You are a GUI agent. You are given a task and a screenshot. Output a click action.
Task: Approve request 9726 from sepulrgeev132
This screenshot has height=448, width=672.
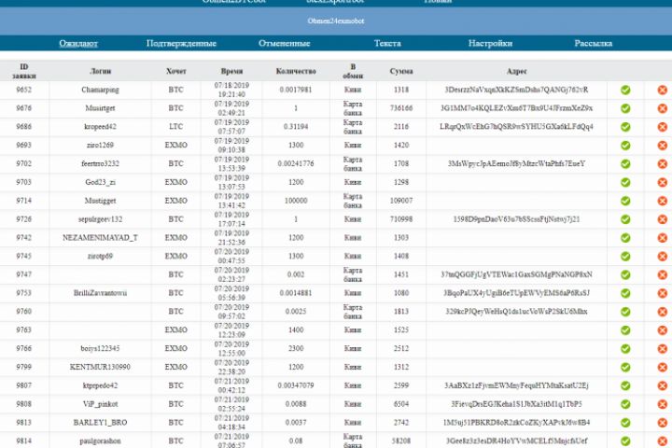tap(625, 219)
